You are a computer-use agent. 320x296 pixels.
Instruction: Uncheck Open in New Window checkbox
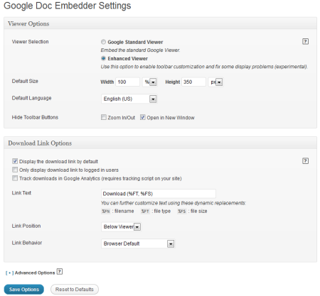click(x=142, y=117)
